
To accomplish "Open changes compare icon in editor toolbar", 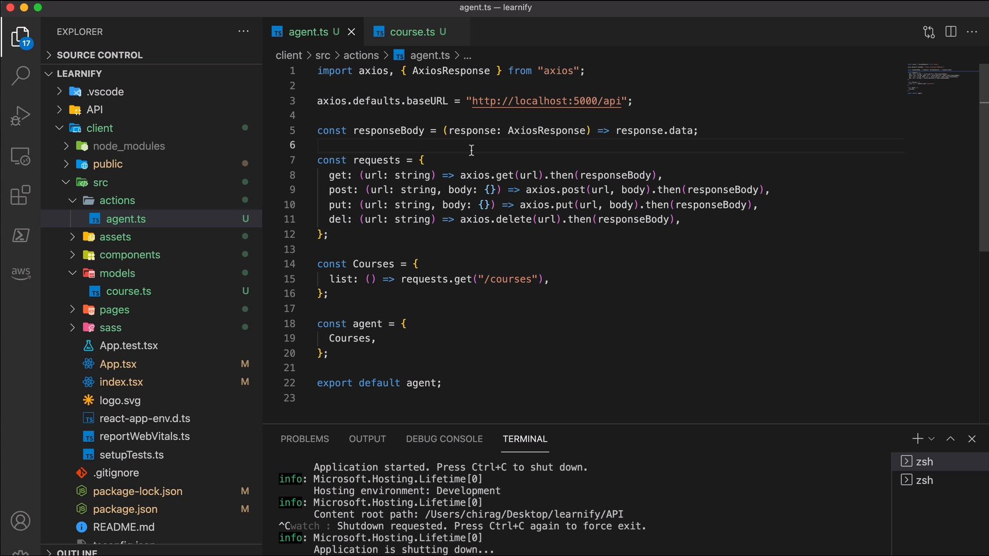I will (x=929, y=32).
